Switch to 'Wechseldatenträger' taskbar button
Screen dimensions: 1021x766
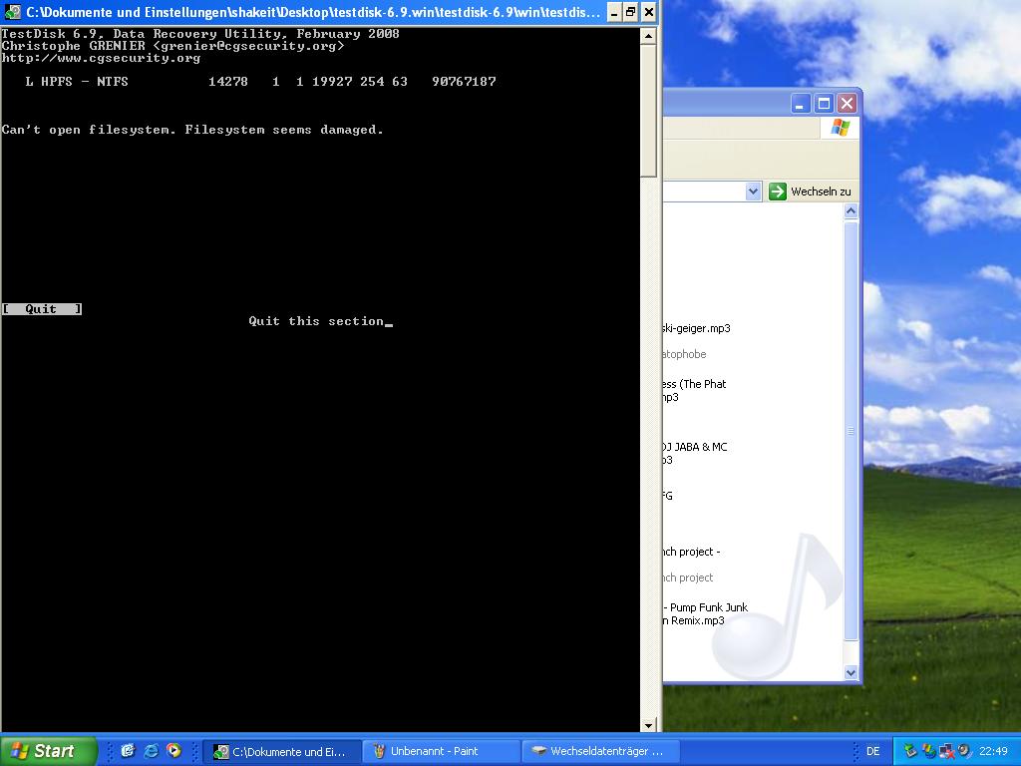[600, 751]
